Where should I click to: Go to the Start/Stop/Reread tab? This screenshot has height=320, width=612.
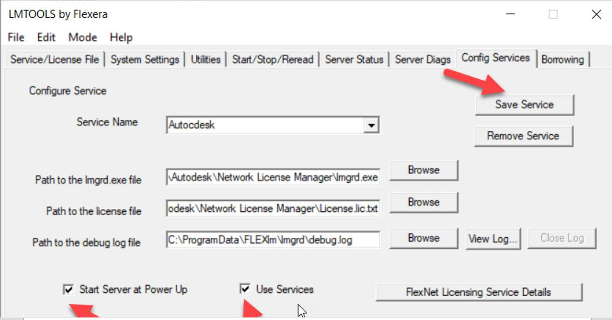273,59
